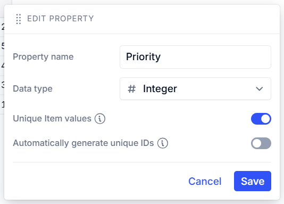Click the Data type label
The width and height of the screenshot is (284, 204).
pos(32,89)
